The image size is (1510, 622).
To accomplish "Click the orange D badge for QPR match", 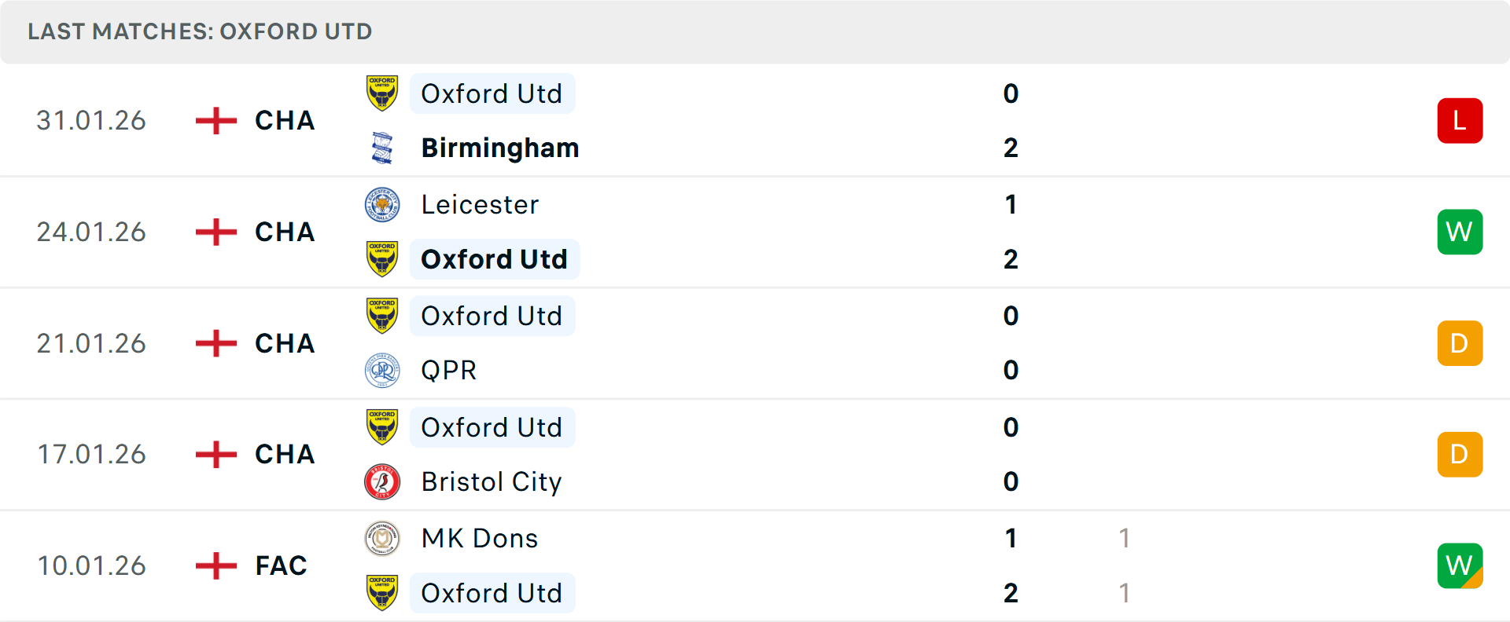I will (x=1460, y=343).
